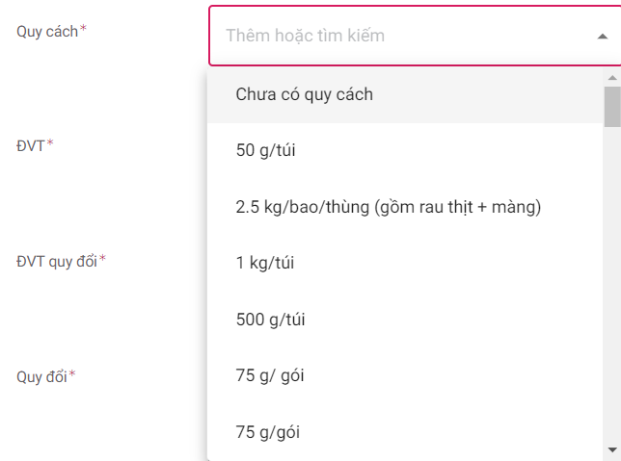Click the empty scrollbar track below the thumb
The image size is (621, 461).
[611, 289]
